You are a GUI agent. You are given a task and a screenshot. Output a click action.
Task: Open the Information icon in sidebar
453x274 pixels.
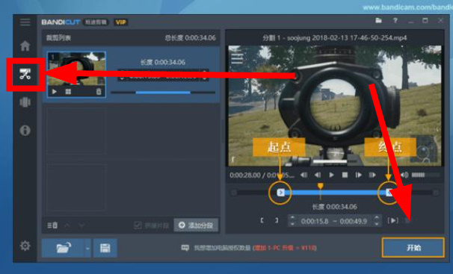[25, 131]
